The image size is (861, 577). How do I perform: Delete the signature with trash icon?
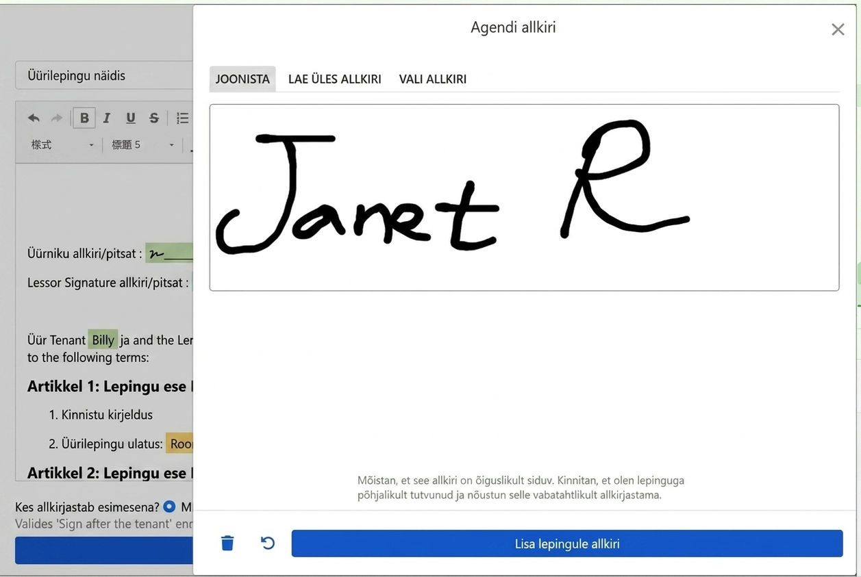pyautogui.click(x=227, y=543)
